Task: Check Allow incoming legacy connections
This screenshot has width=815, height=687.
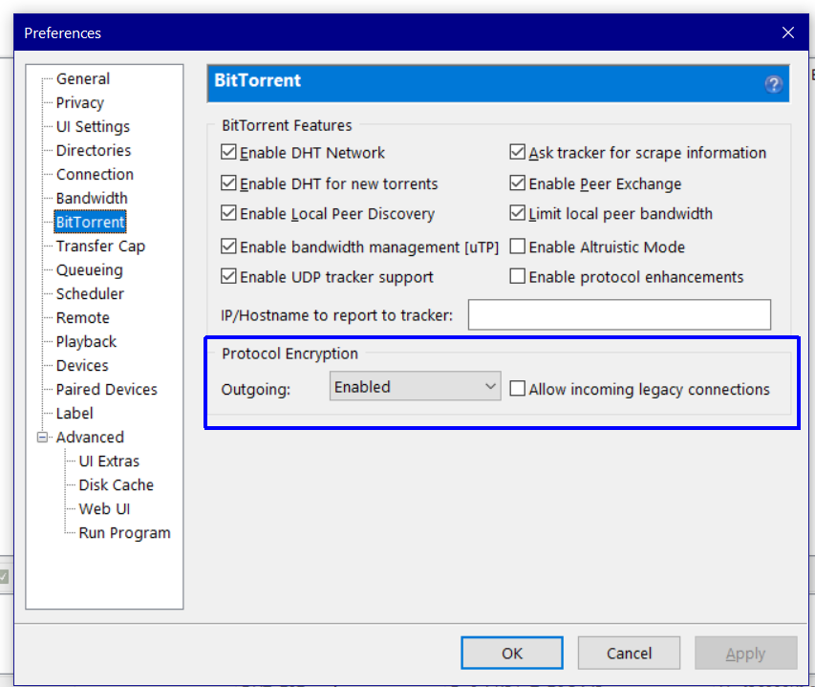Action: pos(517,389)
